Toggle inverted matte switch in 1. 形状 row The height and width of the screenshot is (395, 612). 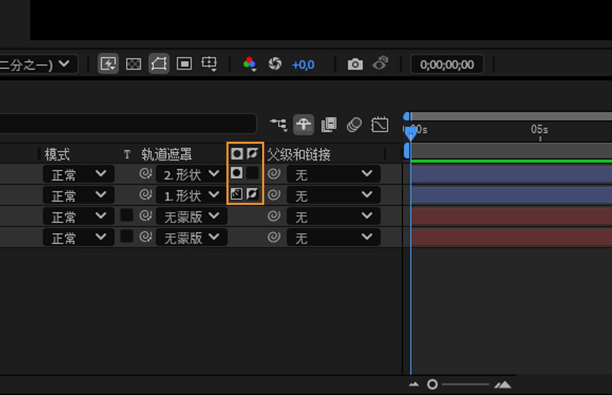[x=252, y=194]
